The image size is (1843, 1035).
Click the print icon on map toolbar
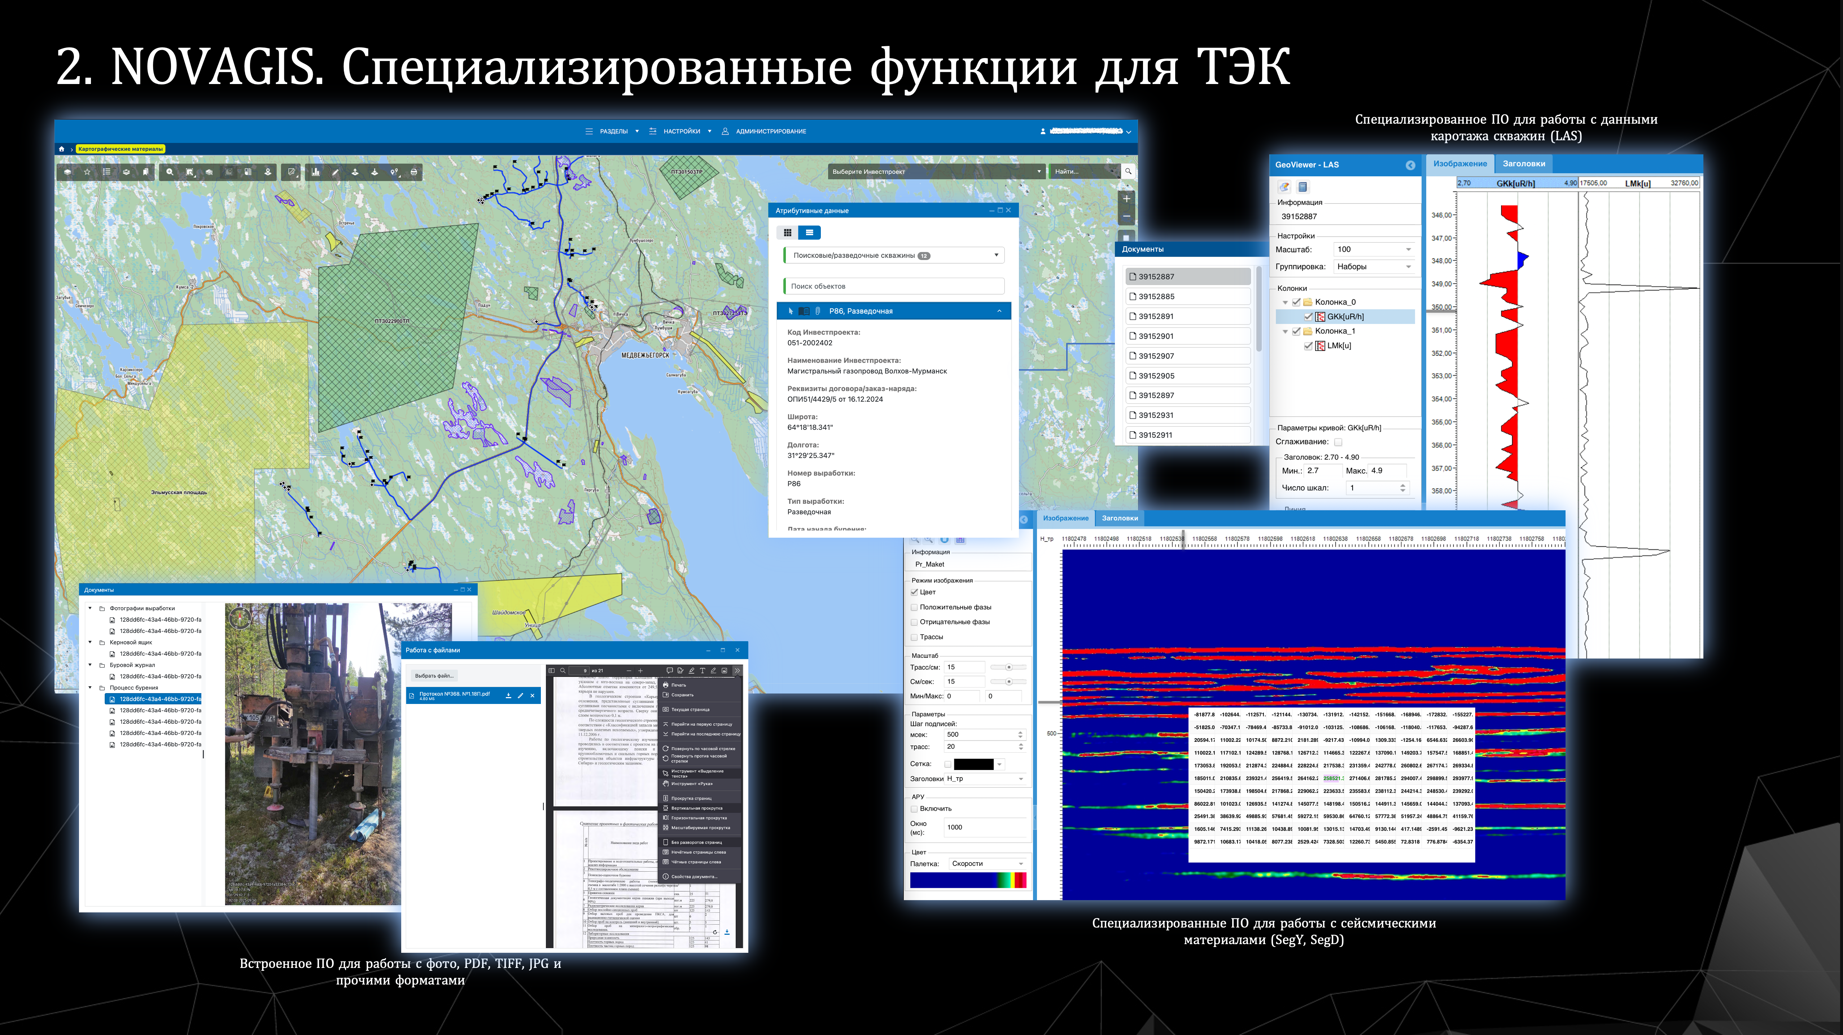[413, 172]
